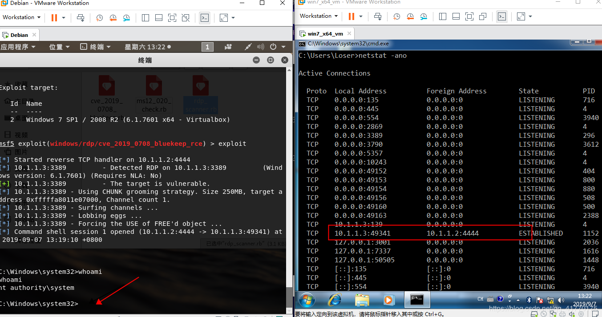602x317 pixels.
Task: Click workspace indicator 1 in GNOME bar
Action: pyautogui.click(x=207, y=47)
